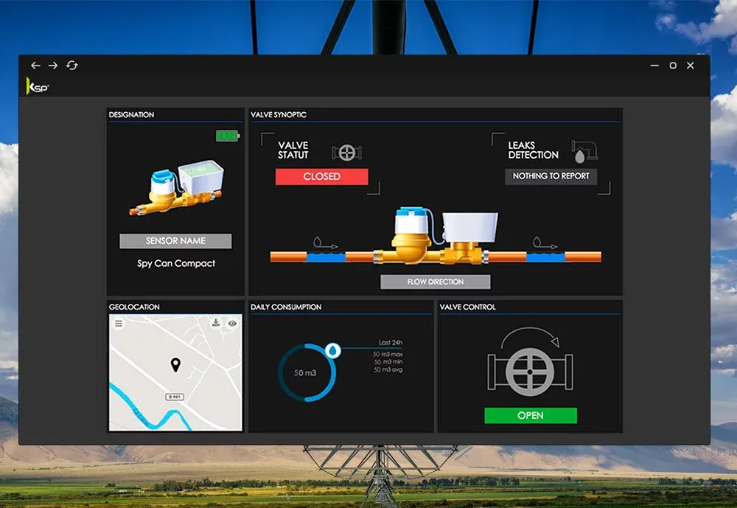
Task: Click the red CLOSED valve status indicator
Action: 321,177
